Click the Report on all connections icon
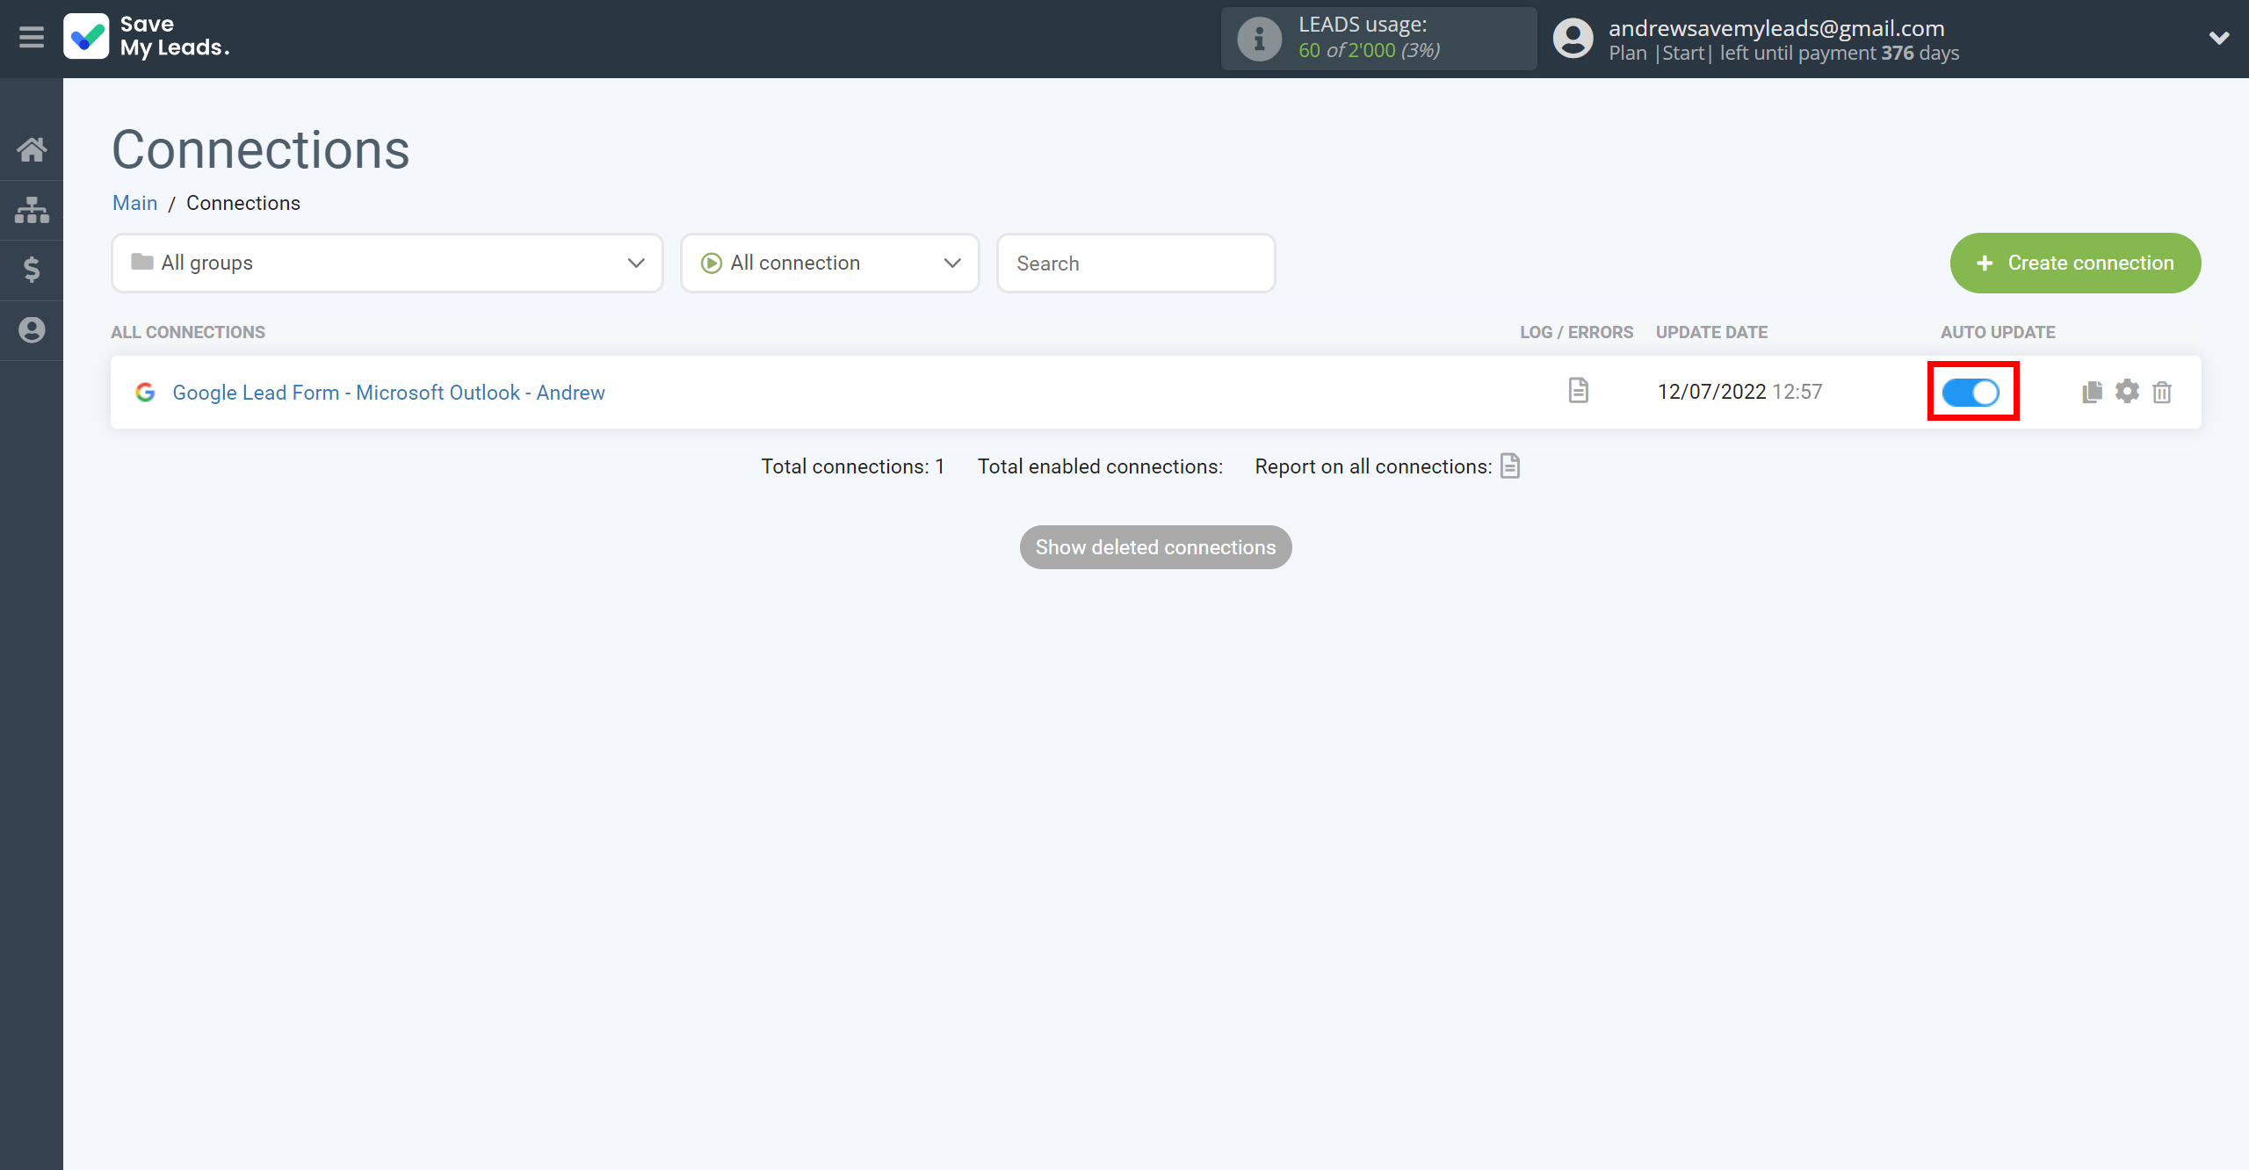This screenshot has height=1170, width=2249. [1511, 466]
